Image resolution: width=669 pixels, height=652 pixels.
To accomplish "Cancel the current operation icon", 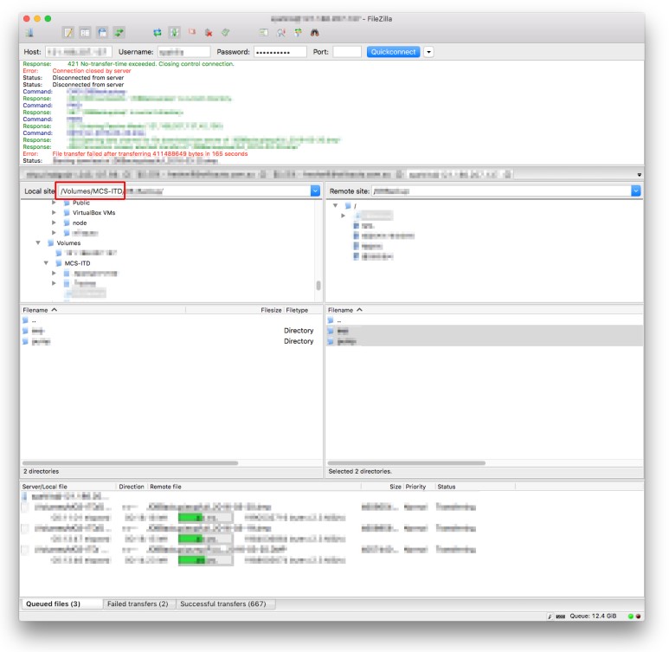I will (192, 32).
